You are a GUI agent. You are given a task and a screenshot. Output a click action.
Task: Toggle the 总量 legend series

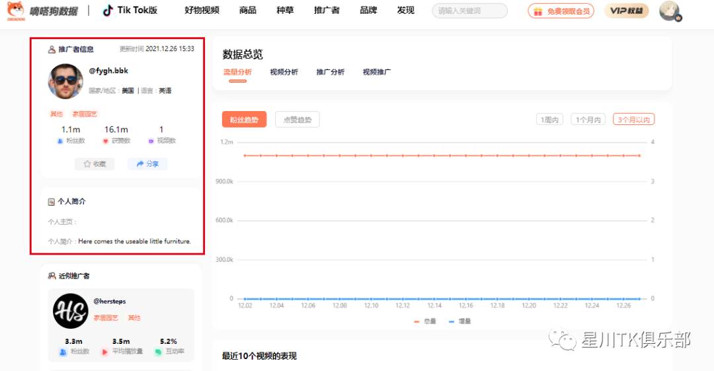point(425,321)
